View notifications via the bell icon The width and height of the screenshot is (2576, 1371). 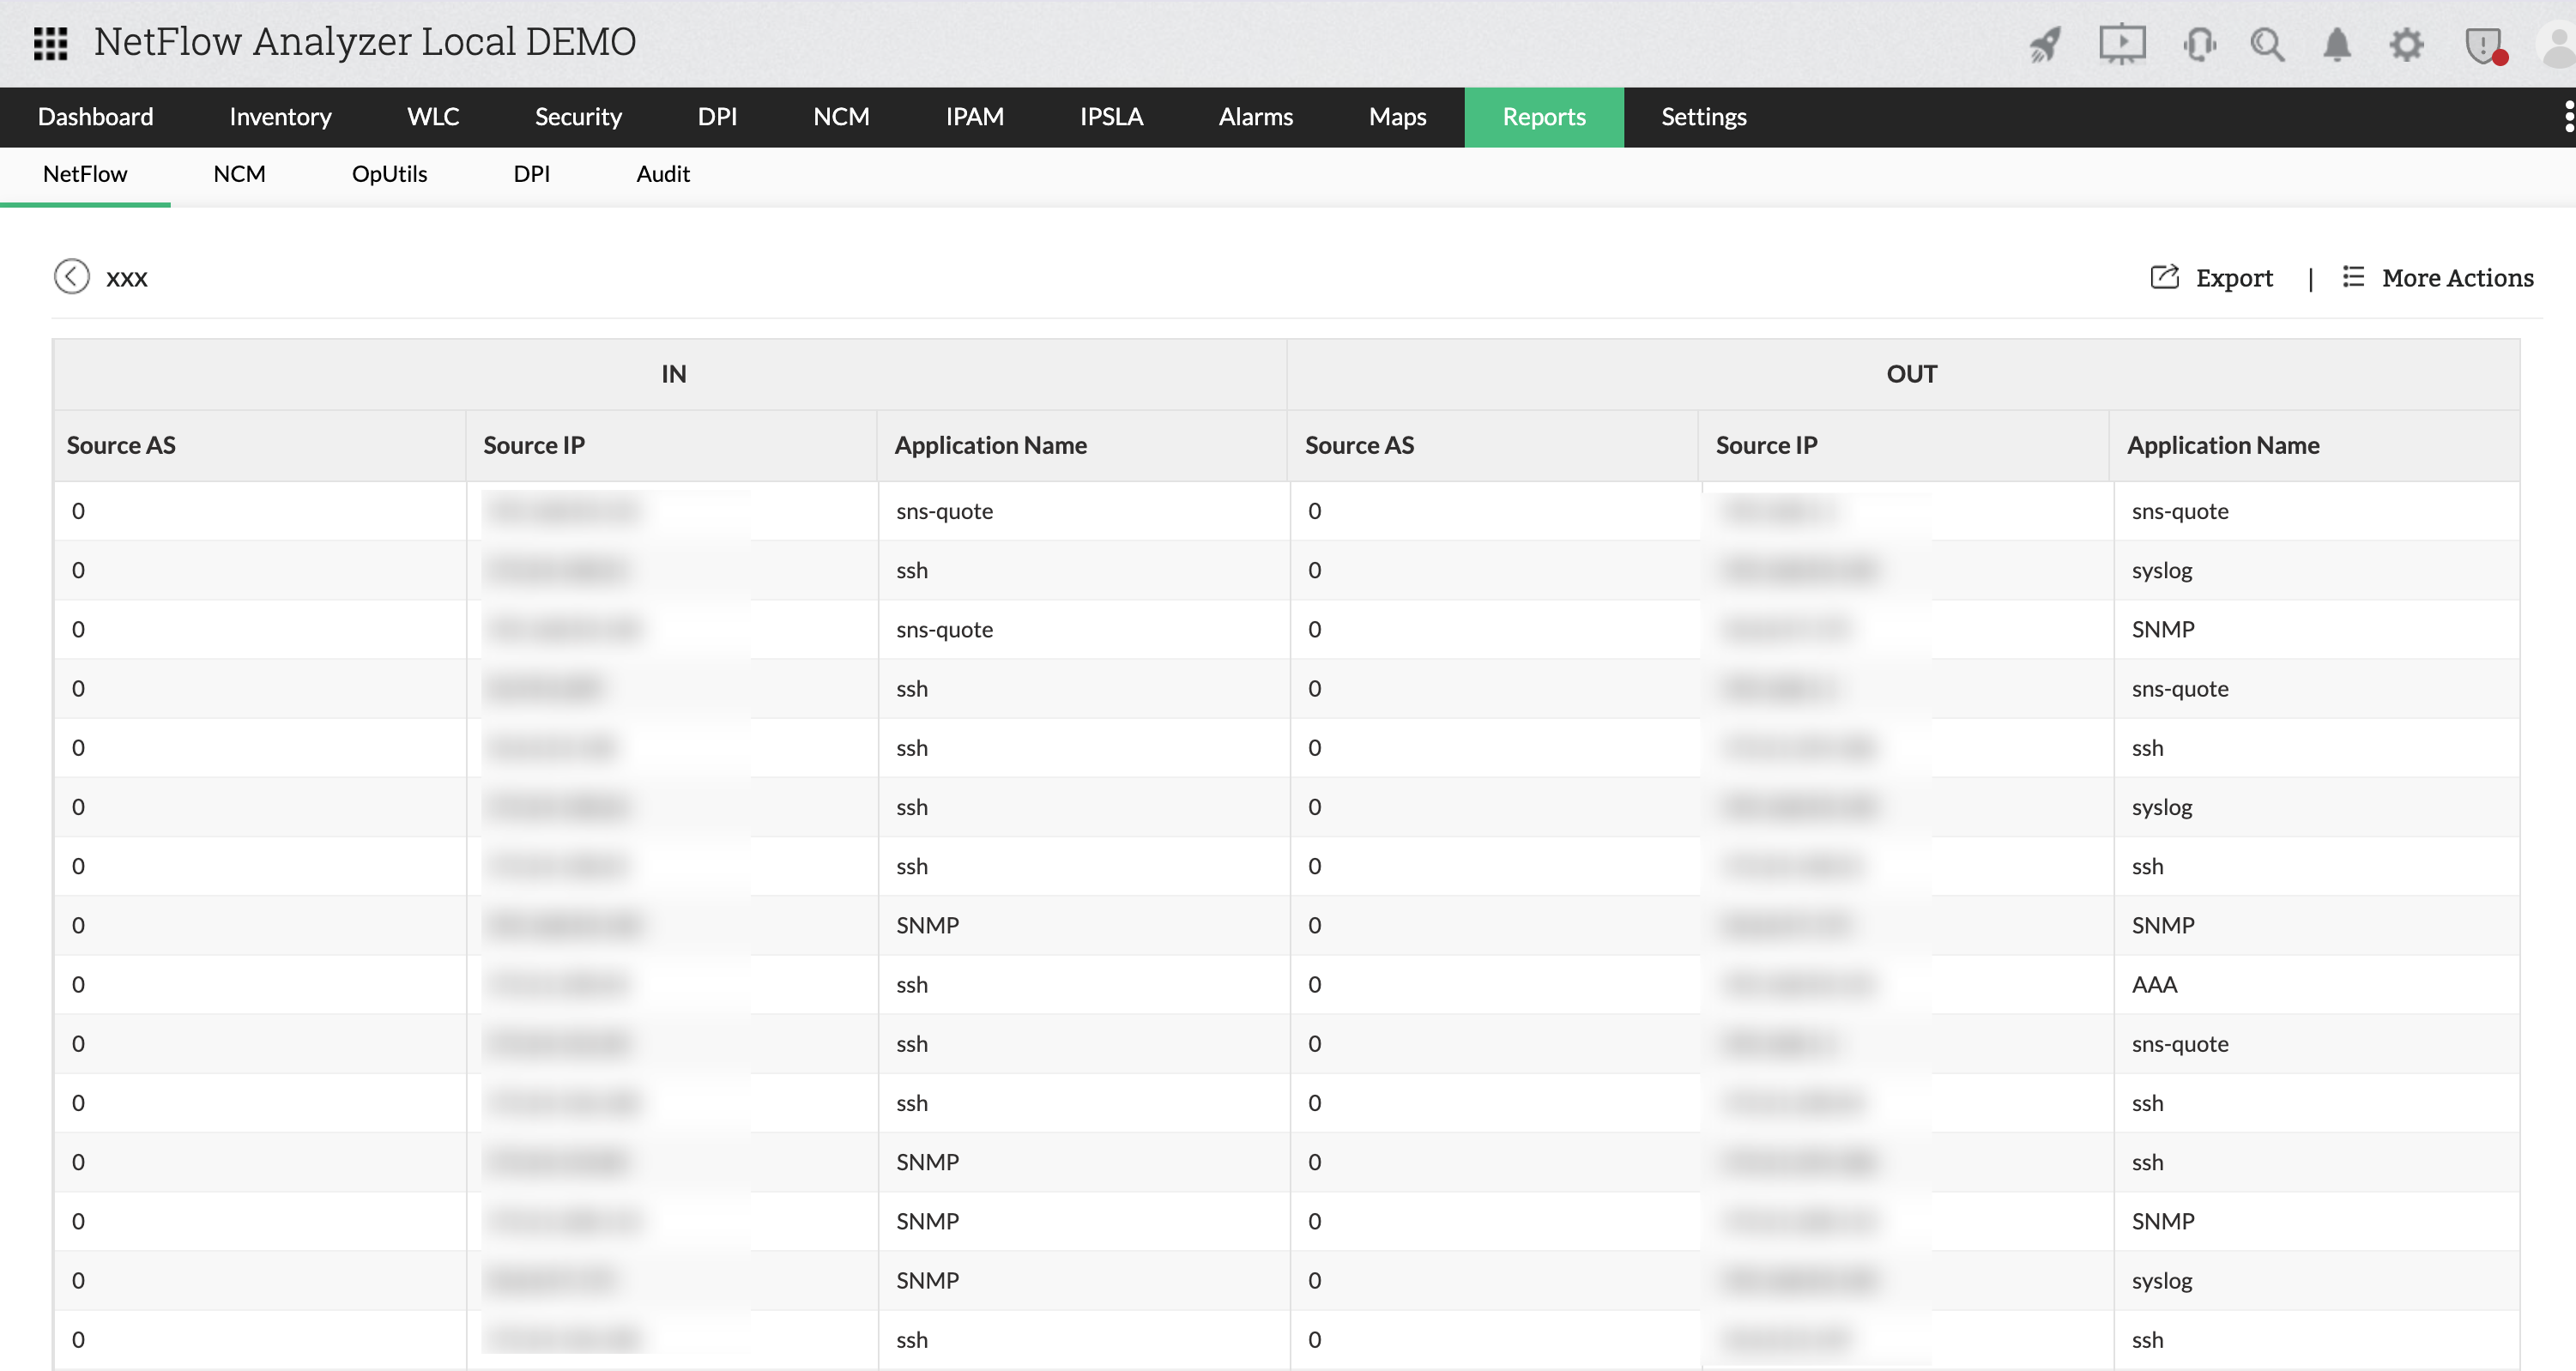[x=2337, y=44]
